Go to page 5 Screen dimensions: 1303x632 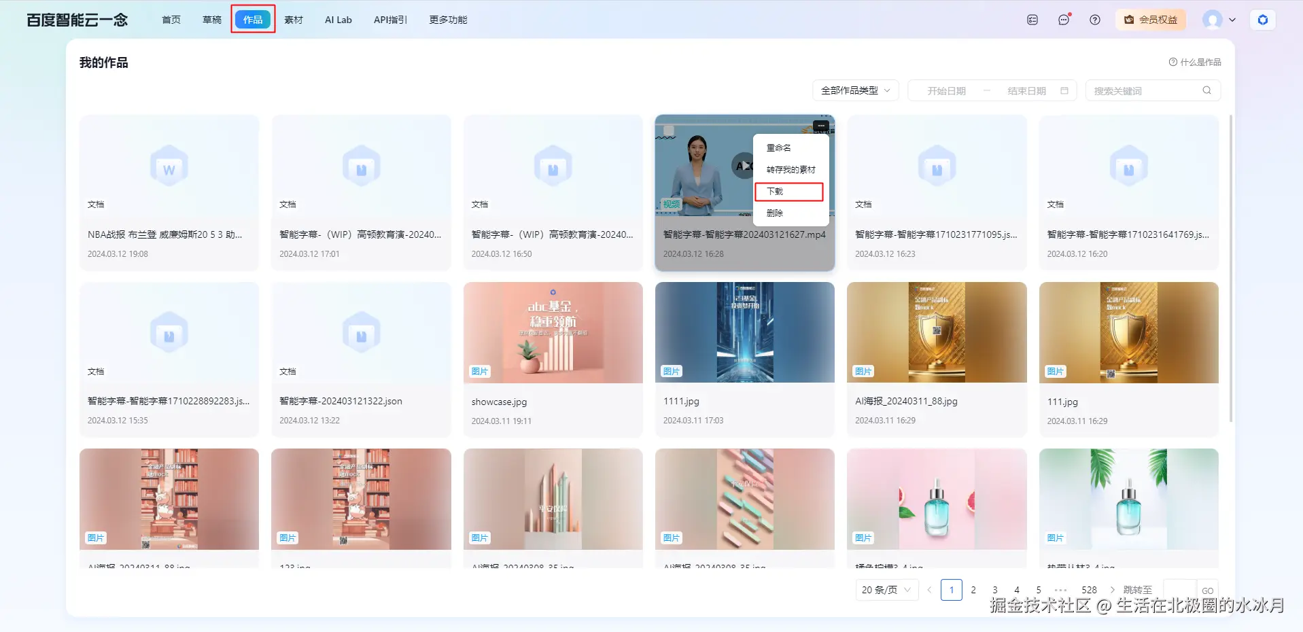pyautogui.click(x=1039, y=590)
